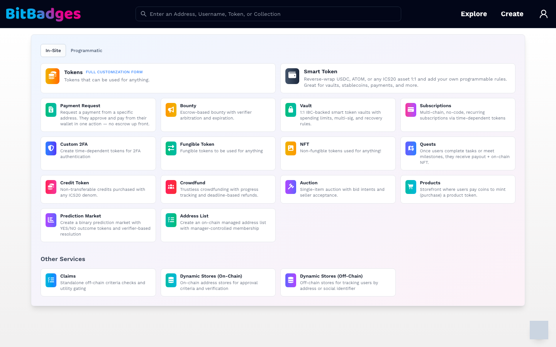Viewport: 556px width, 347px height.
Task: Choose the Smart Token wallet icon
Action: tap(292, 76)
